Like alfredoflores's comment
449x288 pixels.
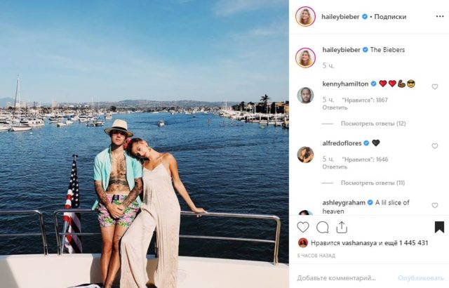pos(435,146)
